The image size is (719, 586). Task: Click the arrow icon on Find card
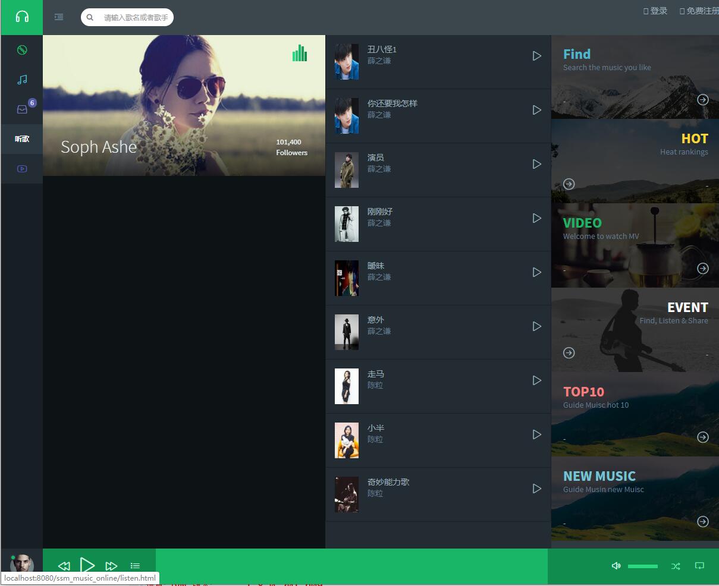(x=703, y=100)
